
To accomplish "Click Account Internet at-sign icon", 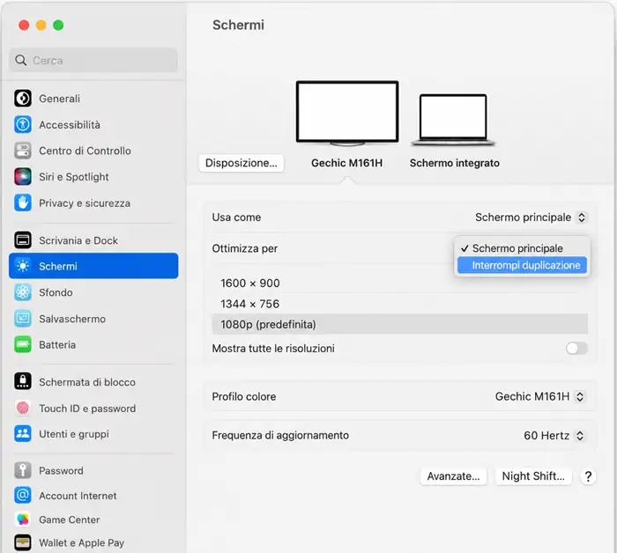I will [x=23, y=495].
